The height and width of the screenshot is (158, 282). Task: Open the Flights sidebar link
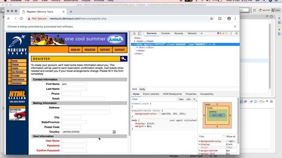(x=15, y=65)
